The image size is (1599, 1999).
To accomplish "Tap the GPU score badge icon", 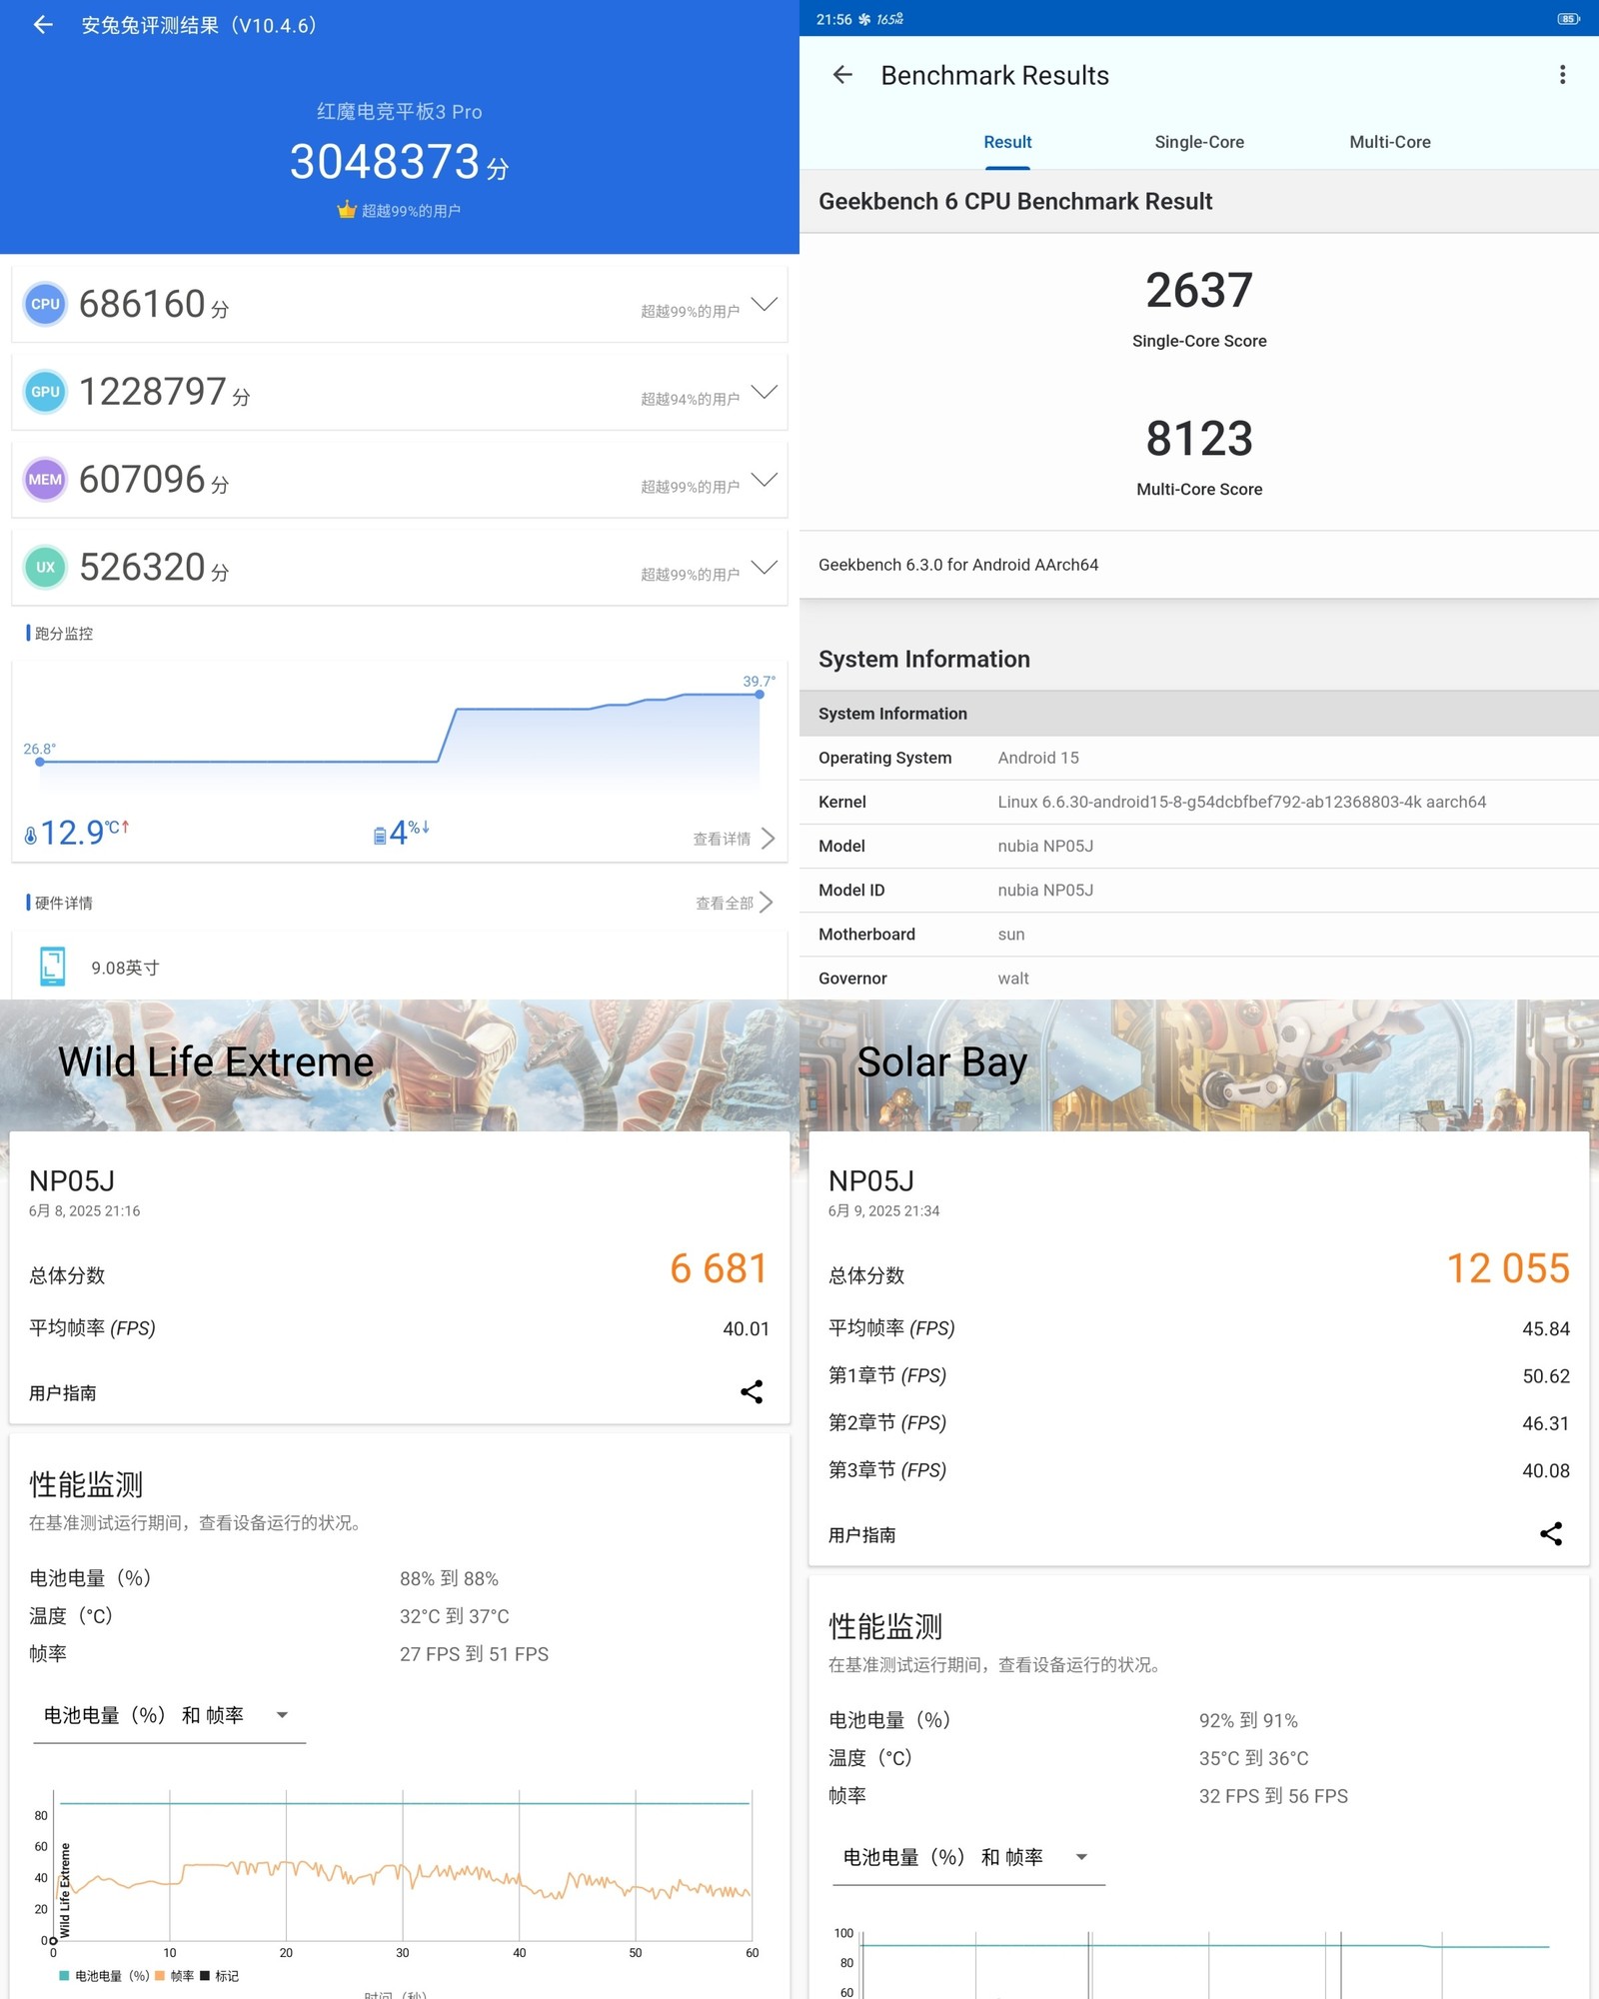I will point(45,392).
